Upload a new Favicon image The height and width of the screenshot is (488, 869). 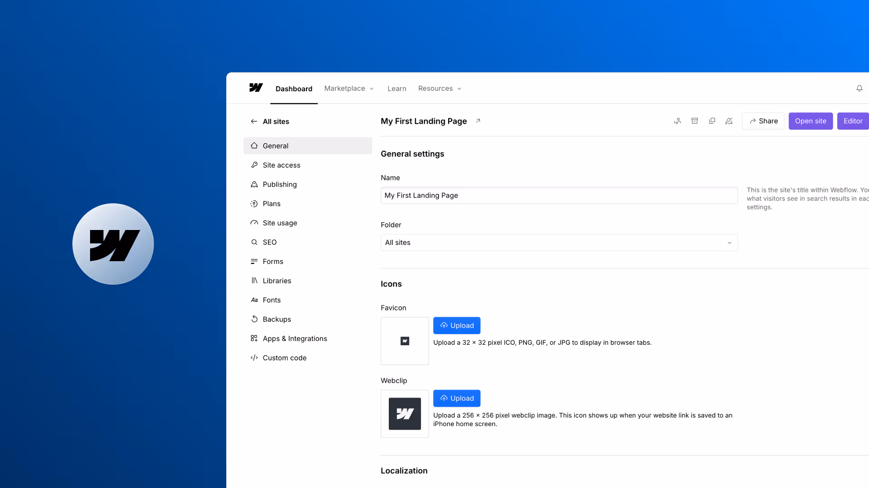[x=456, y=325]
